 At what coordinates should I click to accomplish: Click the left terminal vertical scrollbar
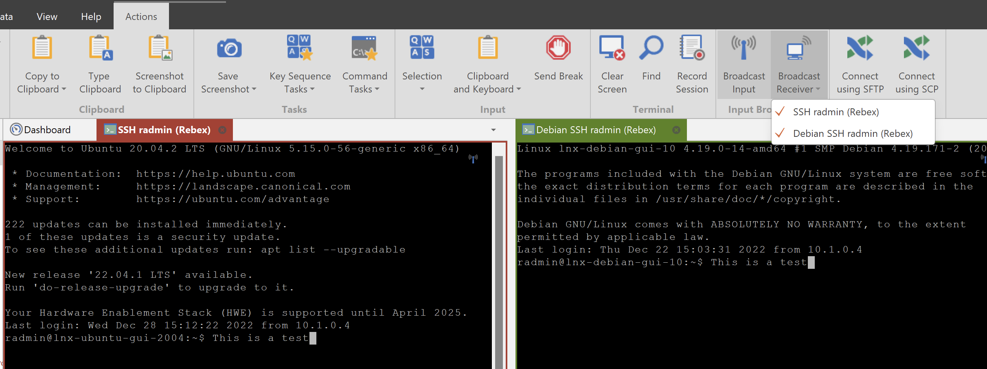(x=499, y=261)
